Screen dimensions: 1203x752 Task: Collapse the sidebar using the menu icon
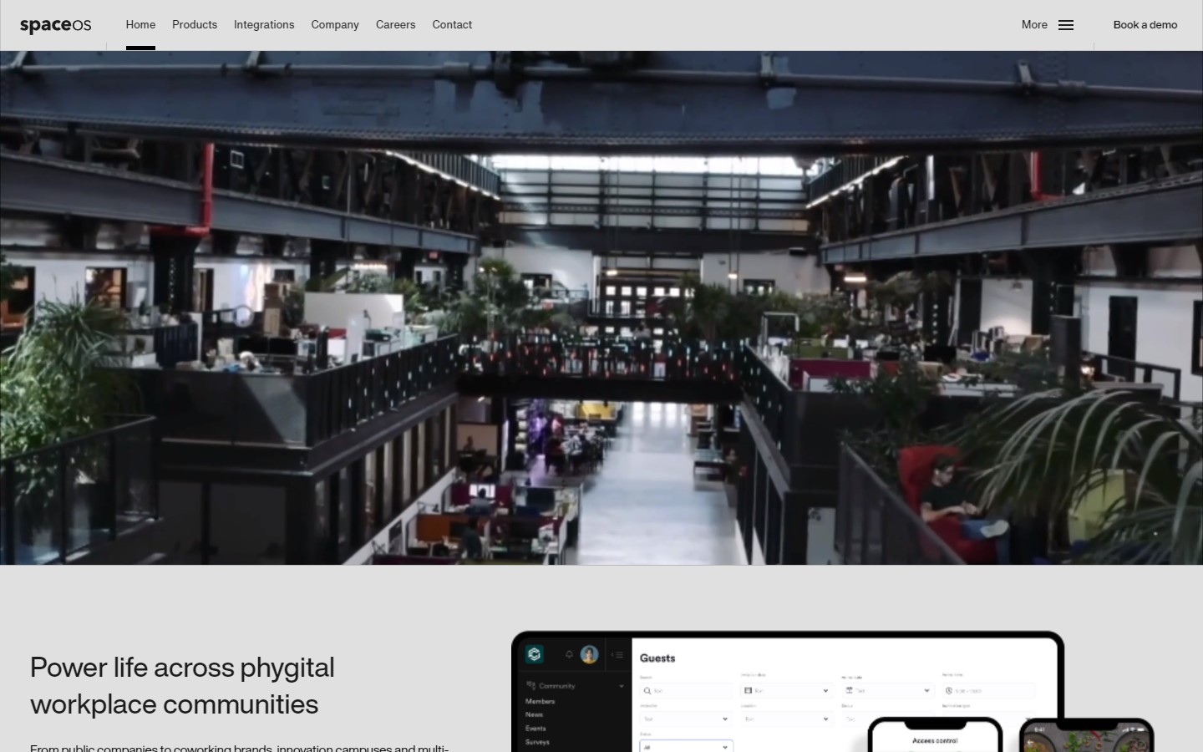[617, 655]
